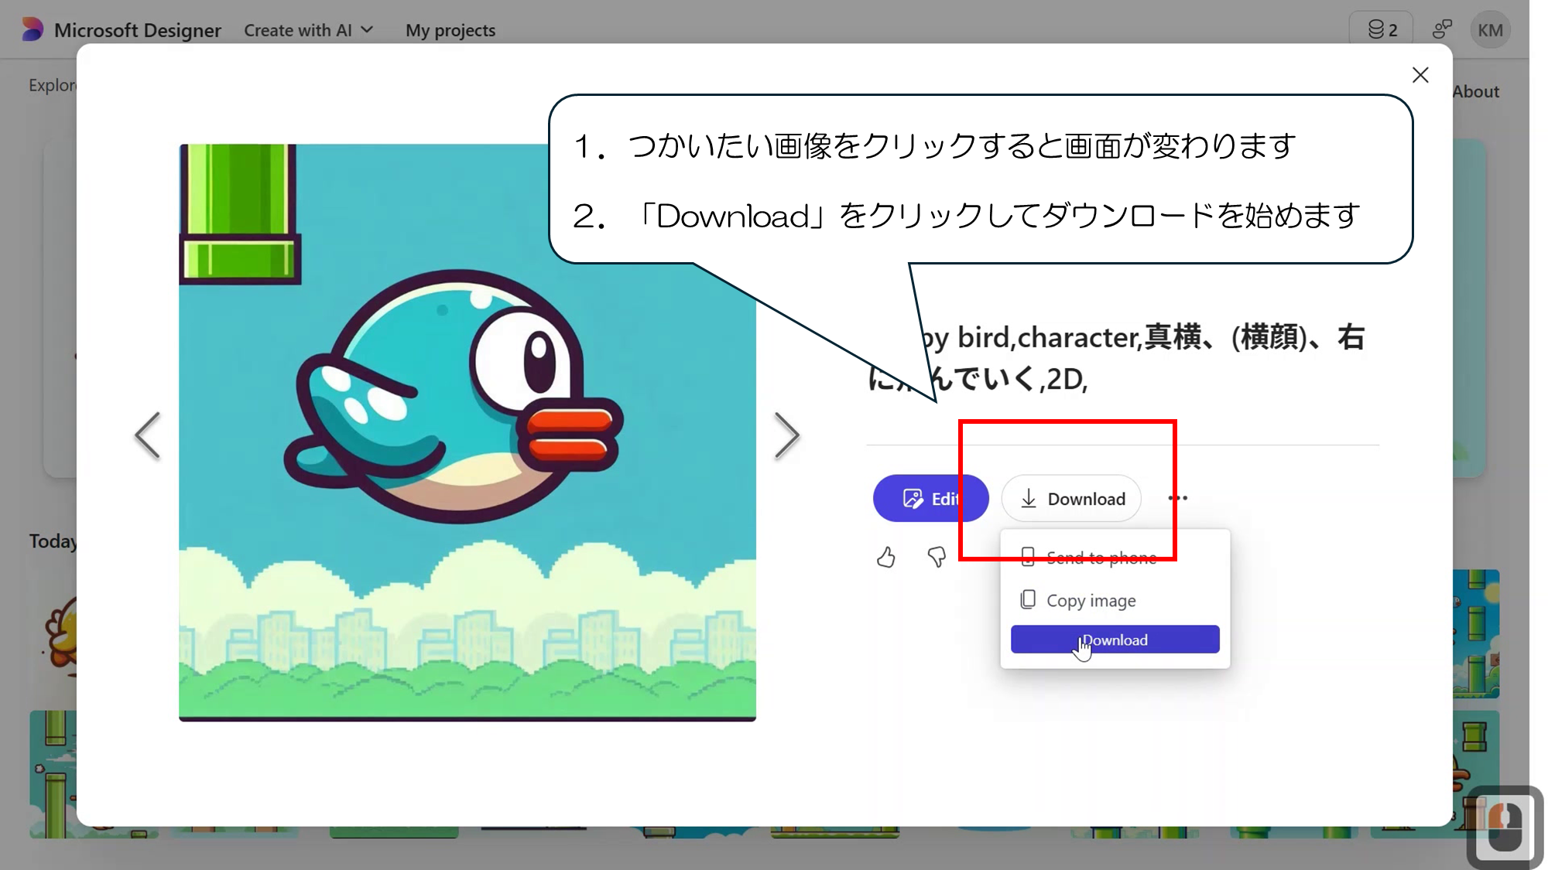Select Copy image menu entry

click(1115, 600)
